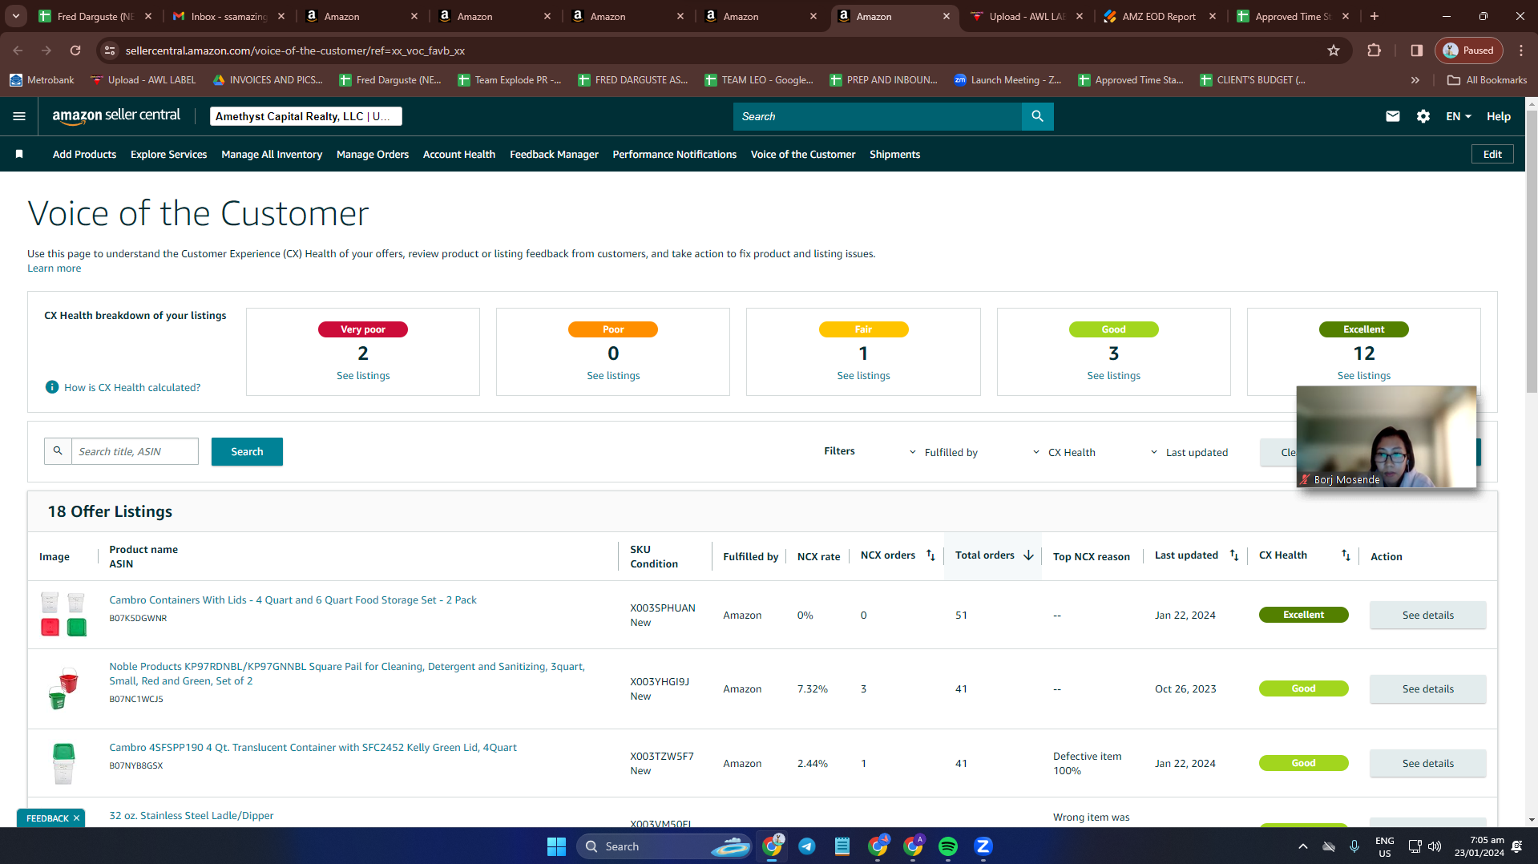The width and height of the screenshot is (1538, 864).
Task: Open the new tab plus button
Action: [1375, 16]
